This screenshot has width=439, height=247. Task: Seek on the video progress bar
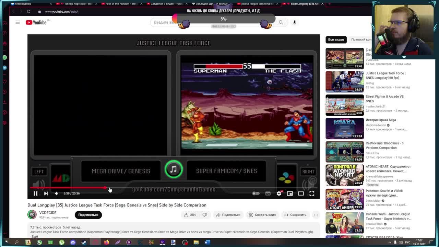point(174,188)
